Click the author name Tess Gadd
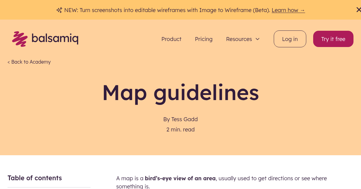361x189 pixels. tap(184, 119)
